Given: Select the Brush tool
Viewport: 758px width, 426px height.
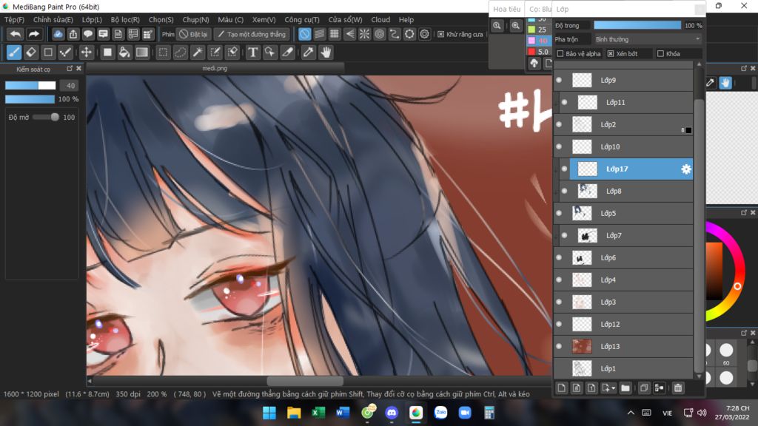Looking at the screenshot, I should pos(13,53).
